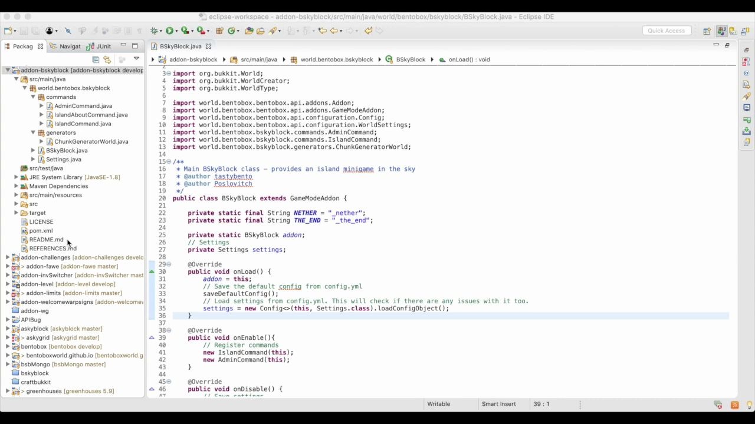
Task: Click the override marker beside onLoad
Action: [152, 271]
